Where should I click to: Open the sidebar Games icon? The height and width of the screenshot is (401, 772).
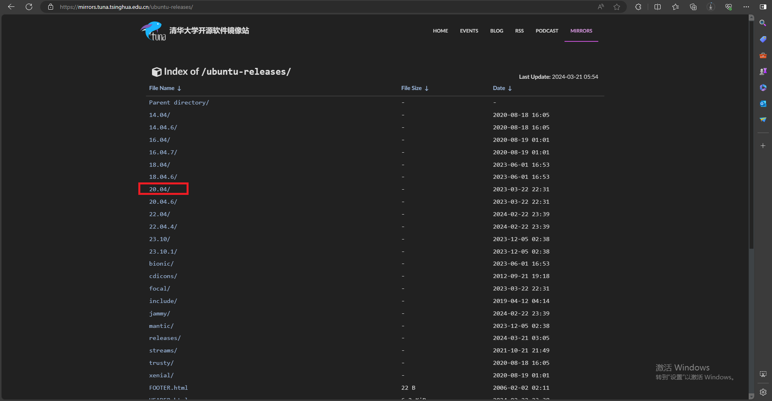click(x=763, y=72)
